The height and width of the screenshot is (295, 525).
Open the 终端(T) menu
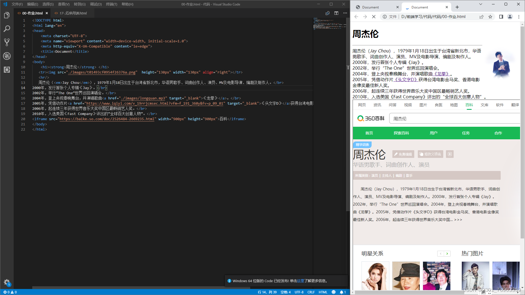111,4
